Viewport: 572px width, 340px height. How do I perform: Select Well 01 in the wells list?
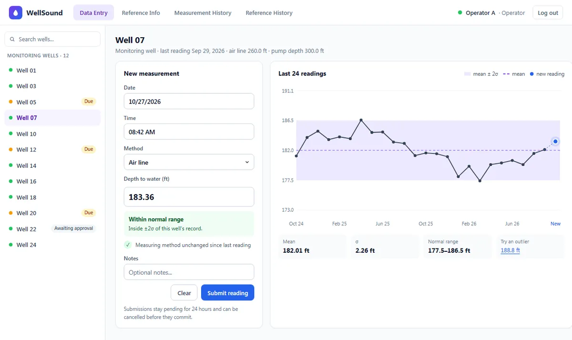pos(52,70)
